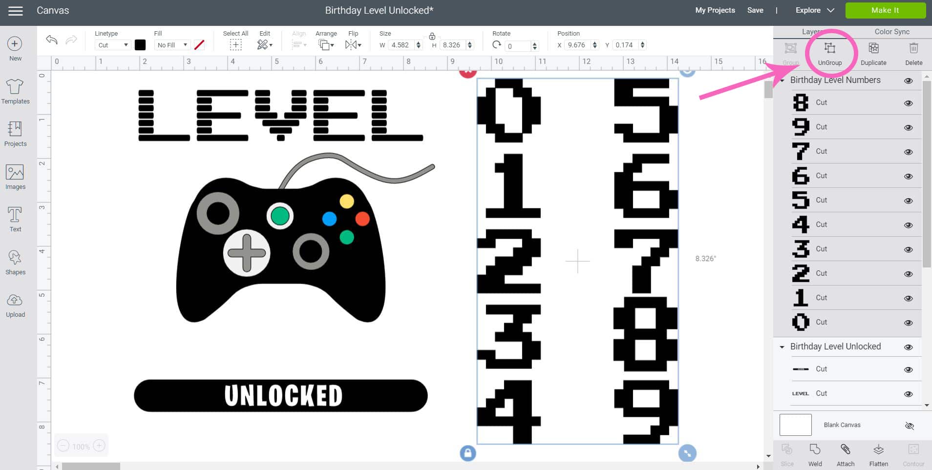932x470 pixels.
Task: Select the number 2 Cut layer
Action: click(x=856, y=273)
